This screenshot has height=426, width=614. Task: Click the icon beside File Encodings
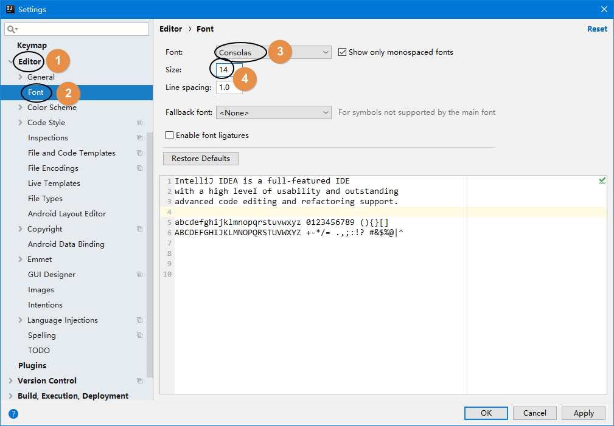pos(139,168)
